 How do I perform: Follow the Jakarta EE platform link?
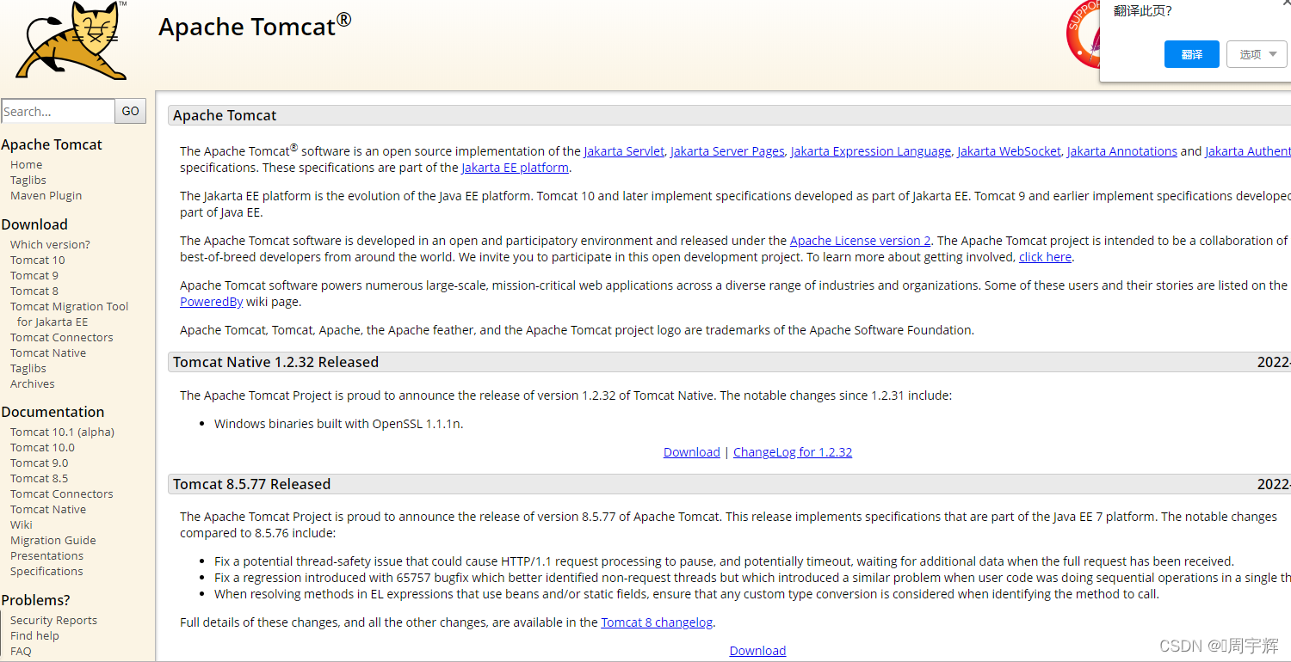515,168
